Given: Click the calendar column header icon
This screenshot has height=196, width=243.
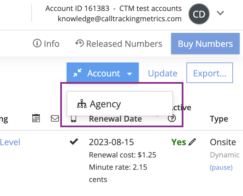Looking at the screenshot, I should pyautogui.click(x=36, y=118).
